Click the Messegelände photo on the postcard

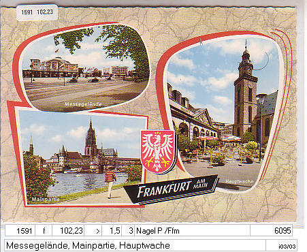pyautogui.click(x=86, y=67)
